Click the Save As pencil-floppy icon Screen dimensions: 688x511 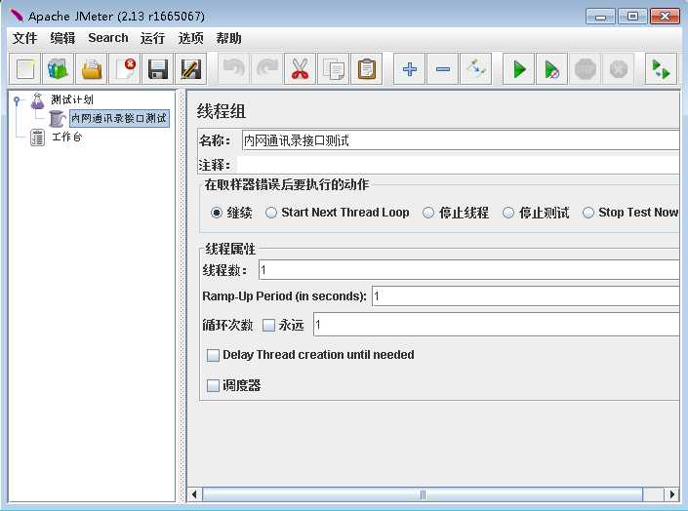pyautogui.click(x=191, y=69)
